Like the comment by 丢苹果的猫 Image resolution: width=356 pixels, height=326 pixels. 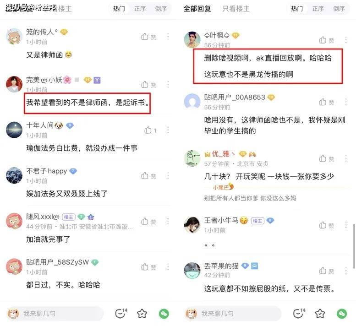(327, 271)
